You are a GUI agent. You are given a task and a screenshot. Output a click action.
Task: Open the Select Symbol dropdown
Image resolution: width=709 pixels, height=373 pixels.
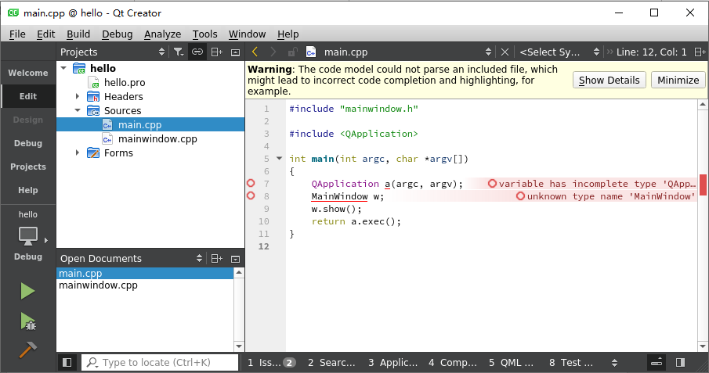[x=559, y=52]
